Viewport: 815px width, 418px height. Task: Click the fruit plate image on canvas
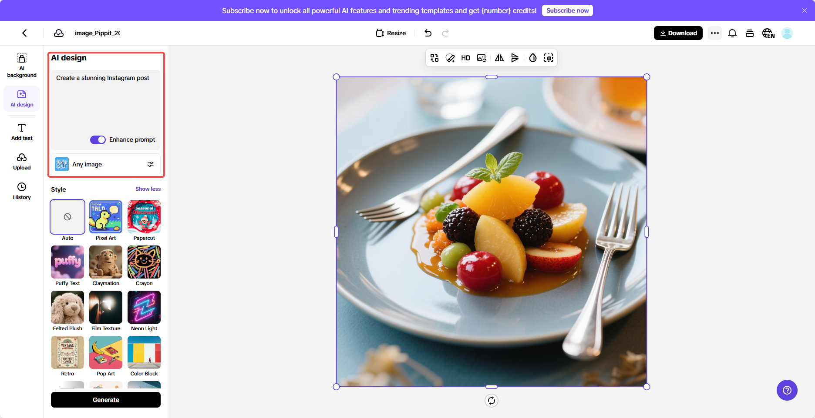point(492,232)
